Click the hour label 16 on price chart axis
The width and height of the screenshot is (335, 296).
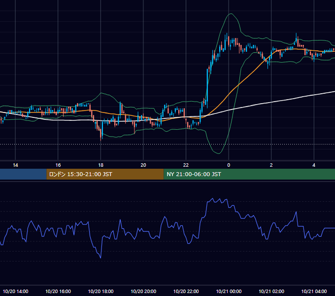tap(58, 165)
